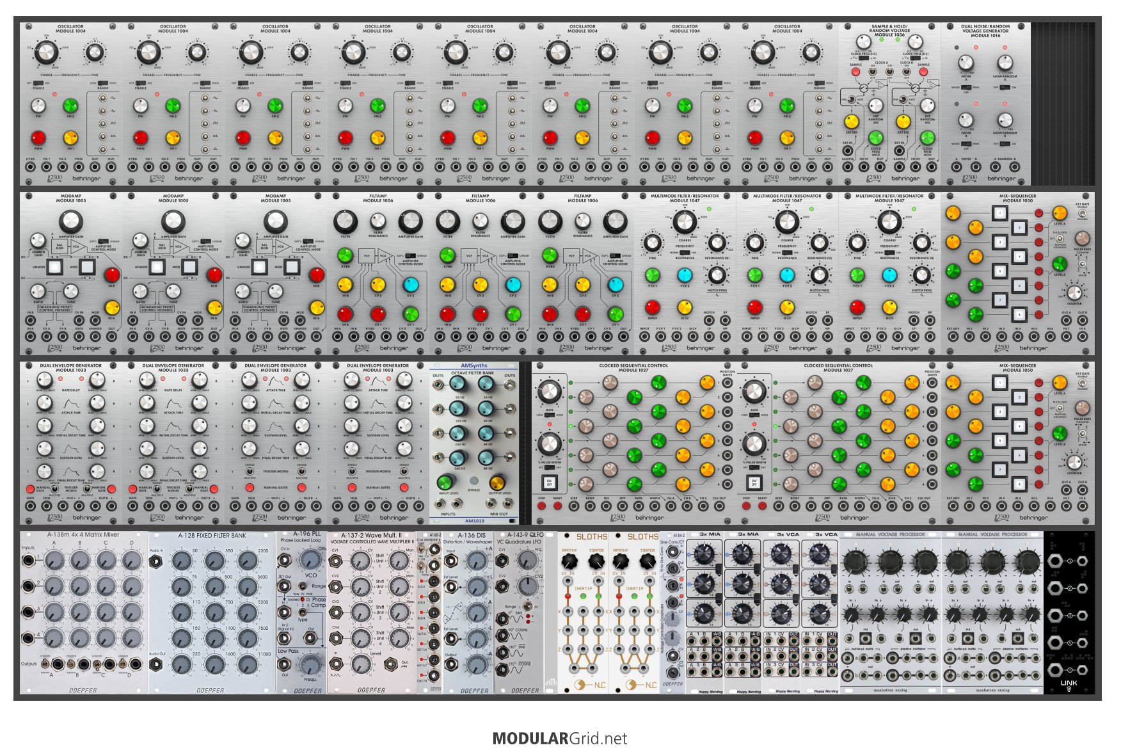Open the MODULARGrid.net link
The height and width of the screenshot is (752, 1121).
(560, 739)
